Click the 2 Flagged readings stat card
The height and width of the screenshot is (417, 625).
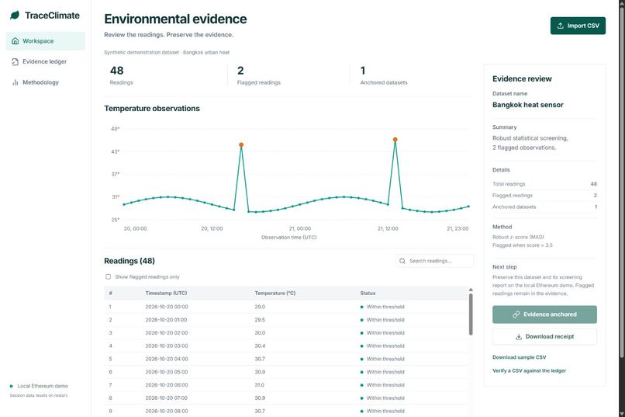288,75
